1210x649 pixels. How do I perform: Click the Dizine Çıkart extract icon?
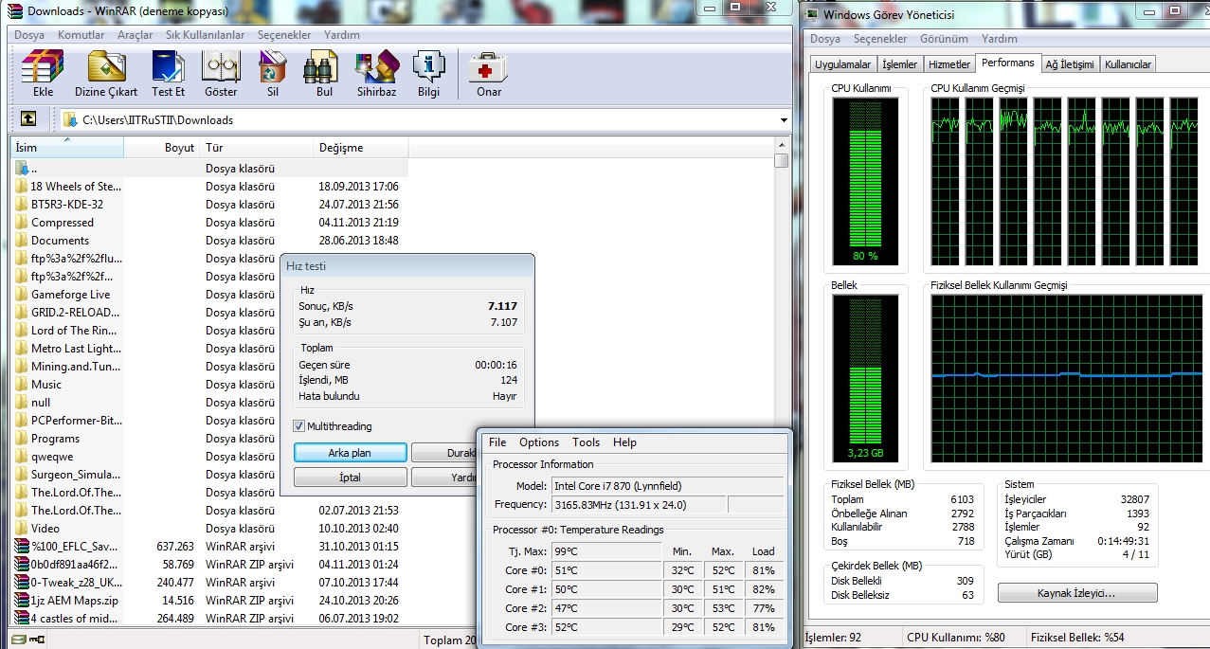point(106,67)
